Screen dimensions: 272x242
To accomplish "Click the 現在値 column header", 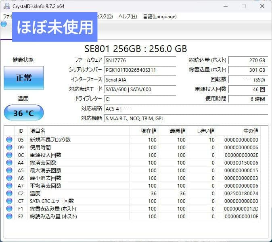I will click(x=144, y=131).
